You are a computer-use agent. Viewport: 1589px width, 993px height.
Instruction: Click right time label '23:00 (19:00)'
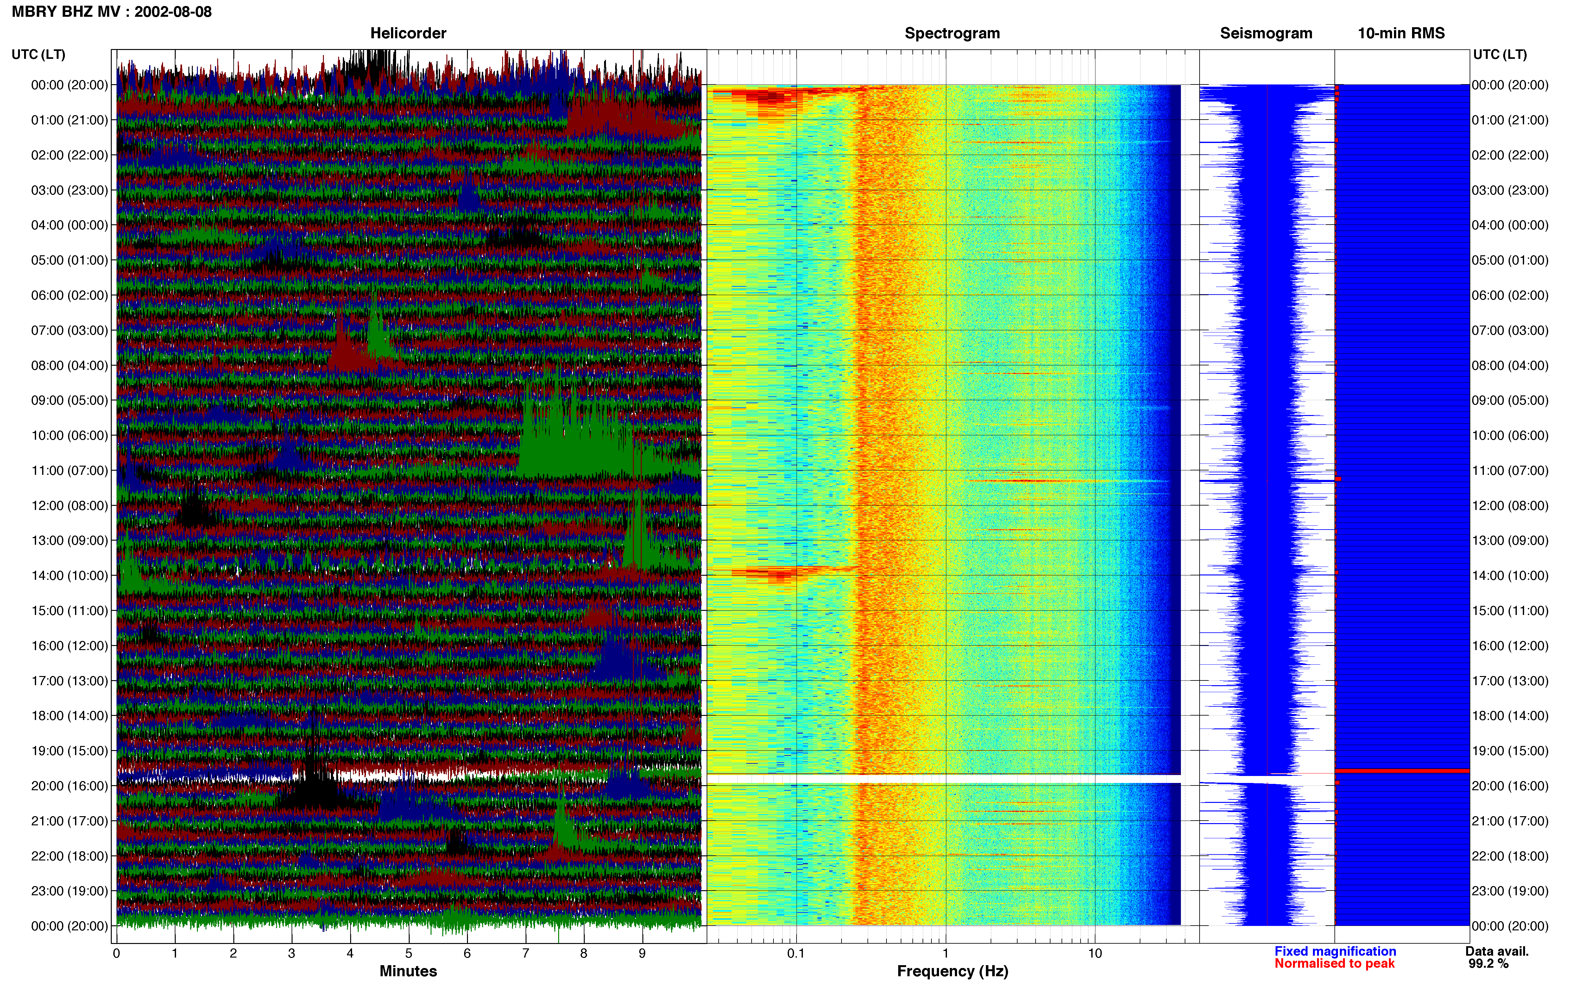point(1510,891)
